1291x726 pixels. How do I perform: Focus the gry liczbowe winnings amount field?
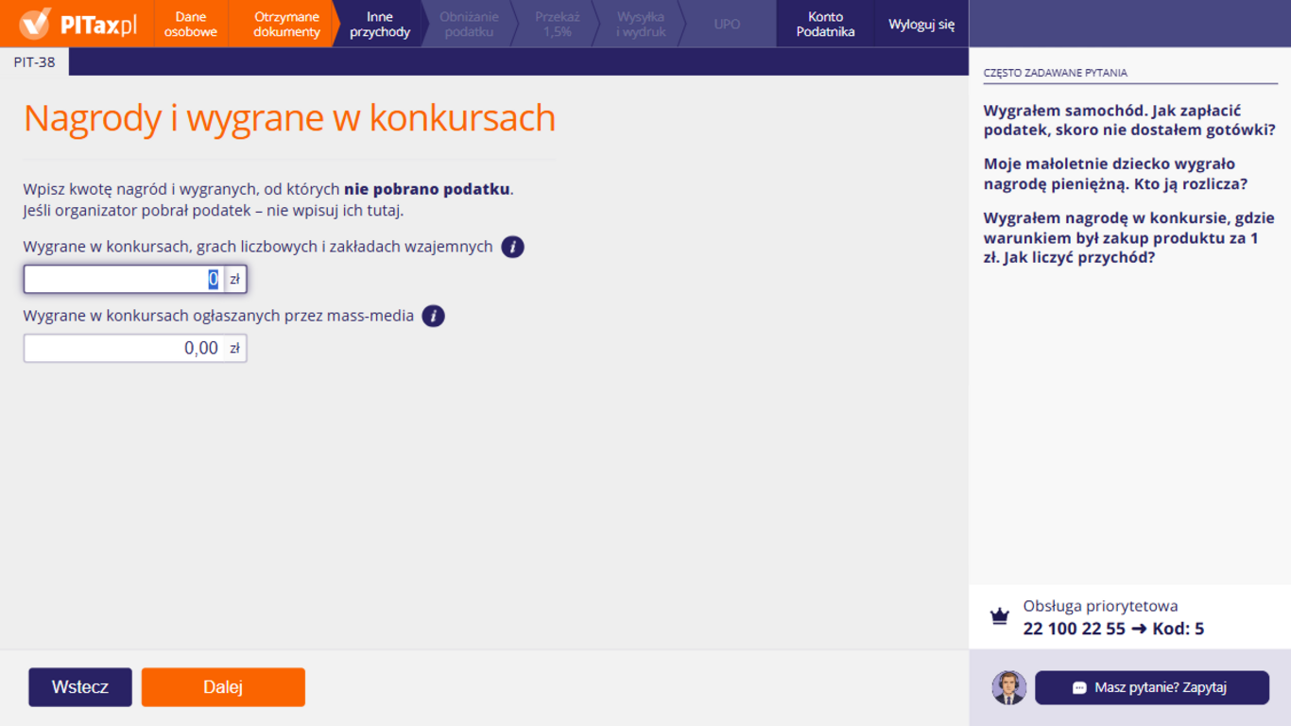(x=123, y=280)
